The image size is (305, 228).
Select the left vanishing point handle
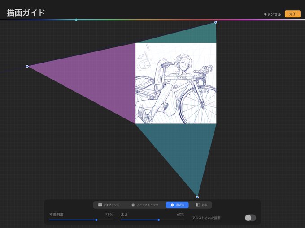click(27, 66)
